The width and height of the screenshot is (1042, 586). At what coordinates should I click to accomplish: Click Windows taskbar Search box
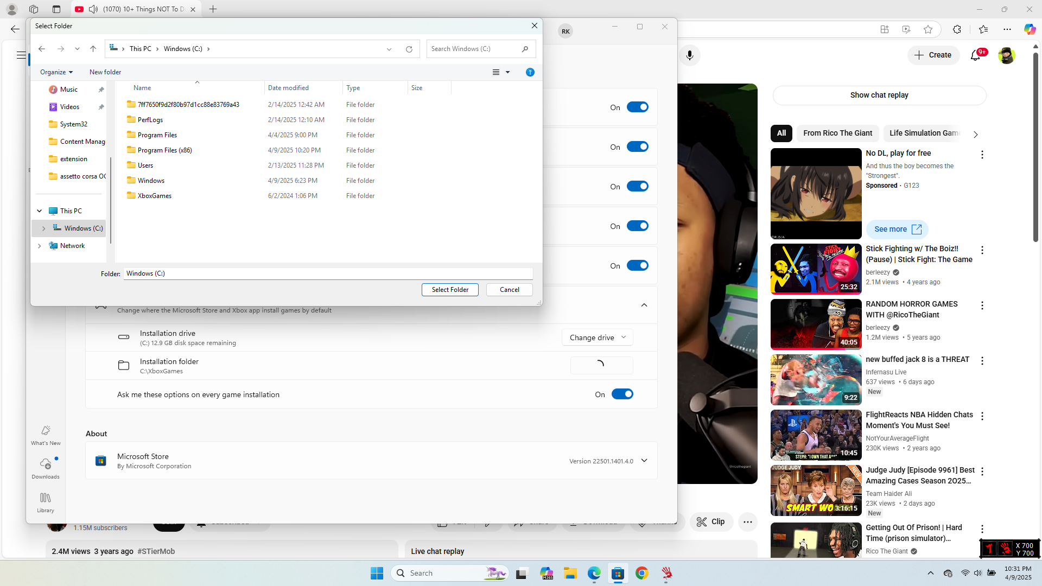(x=449, y=573)
